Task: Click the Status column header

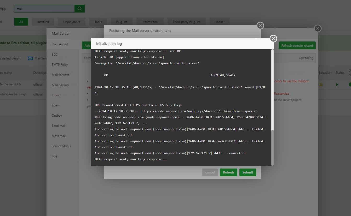Action: 340,73
